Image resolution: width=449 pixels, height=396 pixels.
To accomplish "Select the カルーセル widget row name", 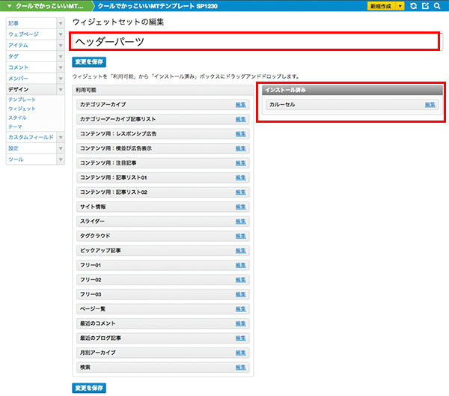I will 282,105.
